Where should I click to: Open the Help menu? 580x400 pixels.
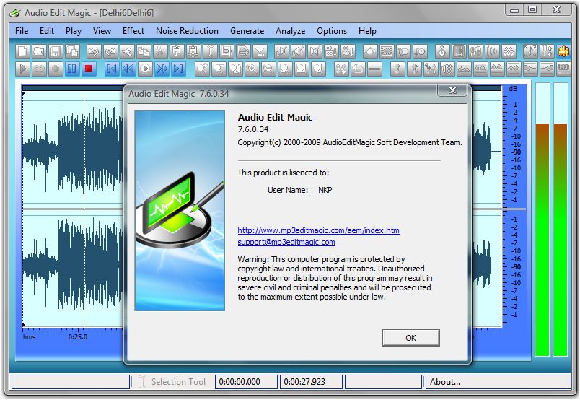[367, 31]
